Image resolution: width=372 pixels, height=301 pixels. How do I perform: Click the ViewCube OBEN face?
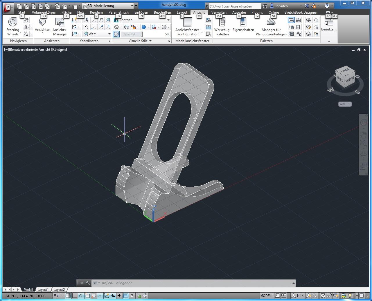click(x=345, y=70)
